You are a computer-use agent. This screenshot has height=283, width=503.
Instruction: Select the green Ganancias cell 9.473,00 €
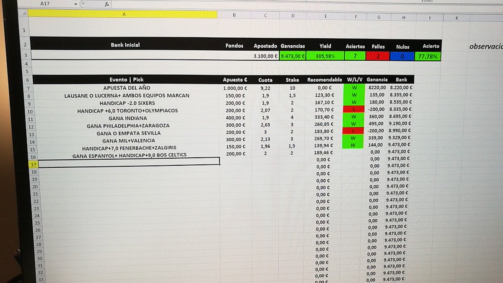point(292,55)
